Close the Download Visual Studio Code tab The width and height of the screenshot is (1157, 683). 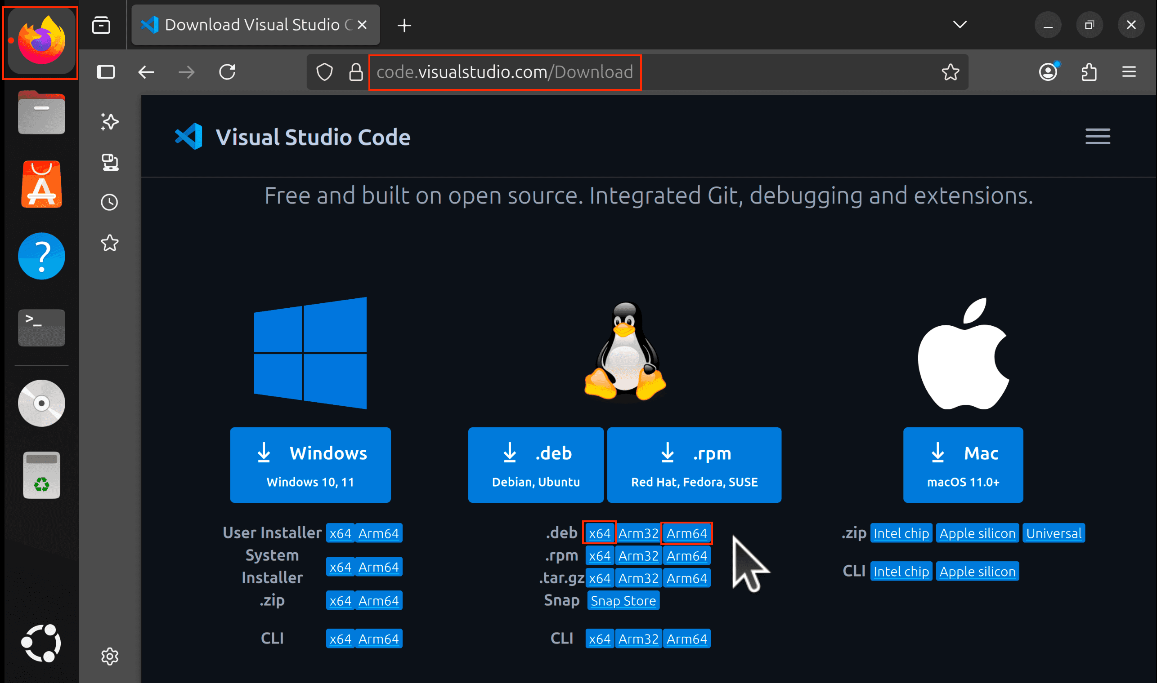(363, 25)
